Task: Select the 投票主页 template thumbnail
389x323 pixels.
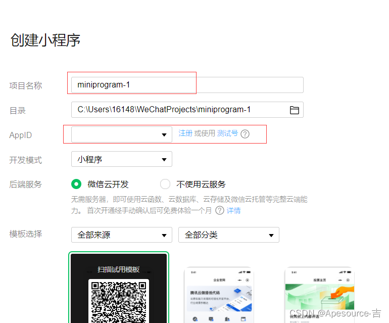Action: coord(319,295)
